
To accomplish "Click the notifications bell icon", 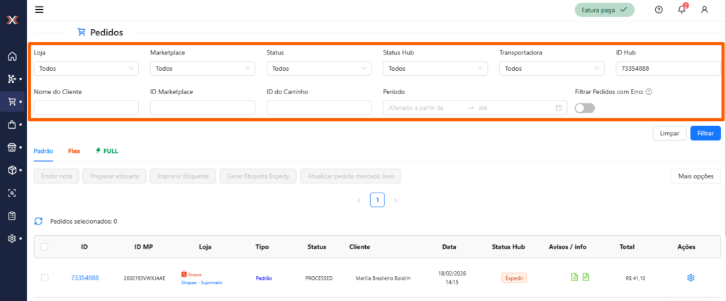I will pos(681,10).
